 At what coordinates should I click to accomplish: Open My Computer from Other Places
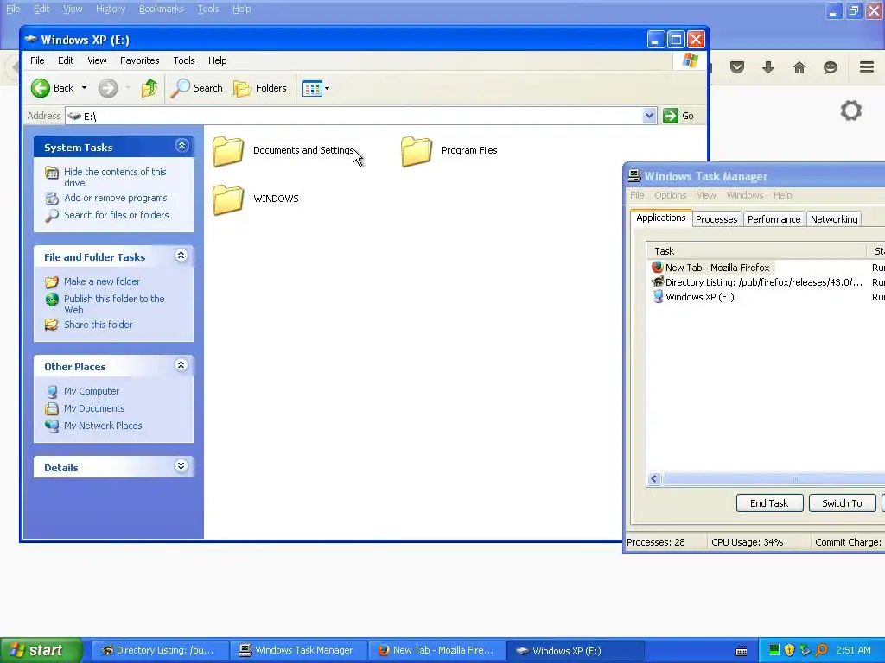pos(92,391)
